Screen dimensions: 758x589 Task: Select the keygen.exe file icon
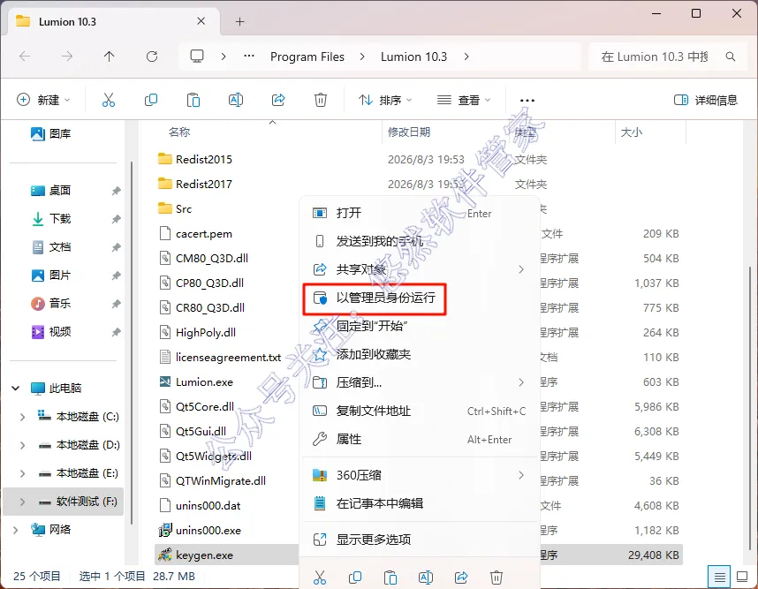(x=165, y=555)
